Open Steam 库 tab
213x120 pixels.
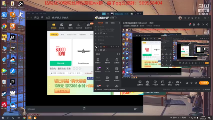[42, 18]
